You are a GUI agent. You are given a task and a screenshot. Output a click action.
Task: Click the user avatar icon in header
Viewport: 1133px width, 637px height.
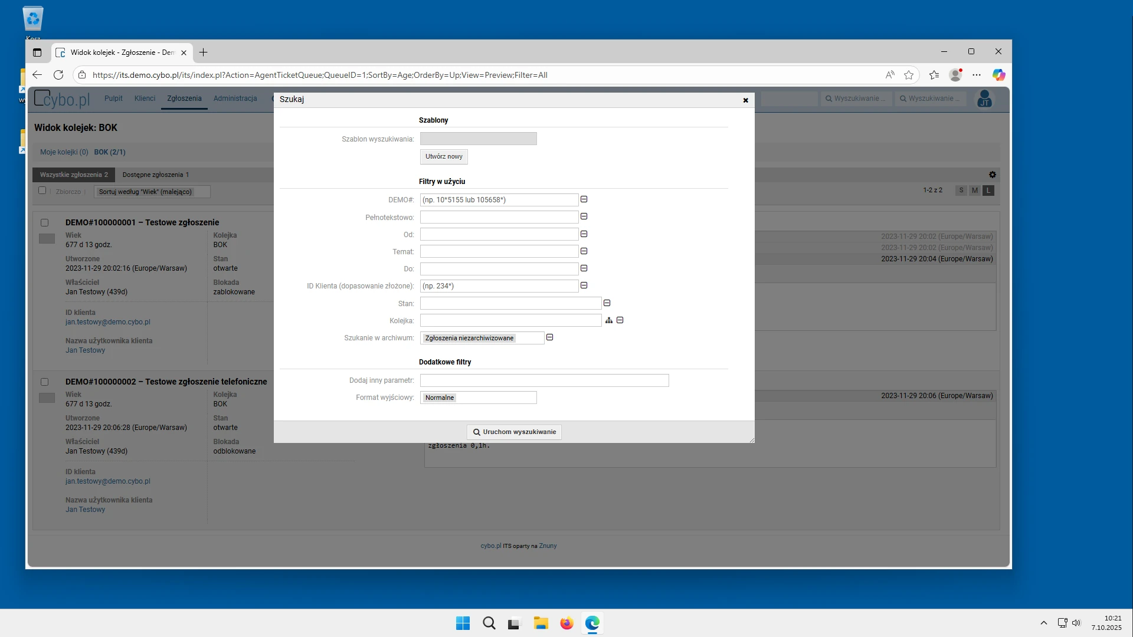tap(984, 98)
